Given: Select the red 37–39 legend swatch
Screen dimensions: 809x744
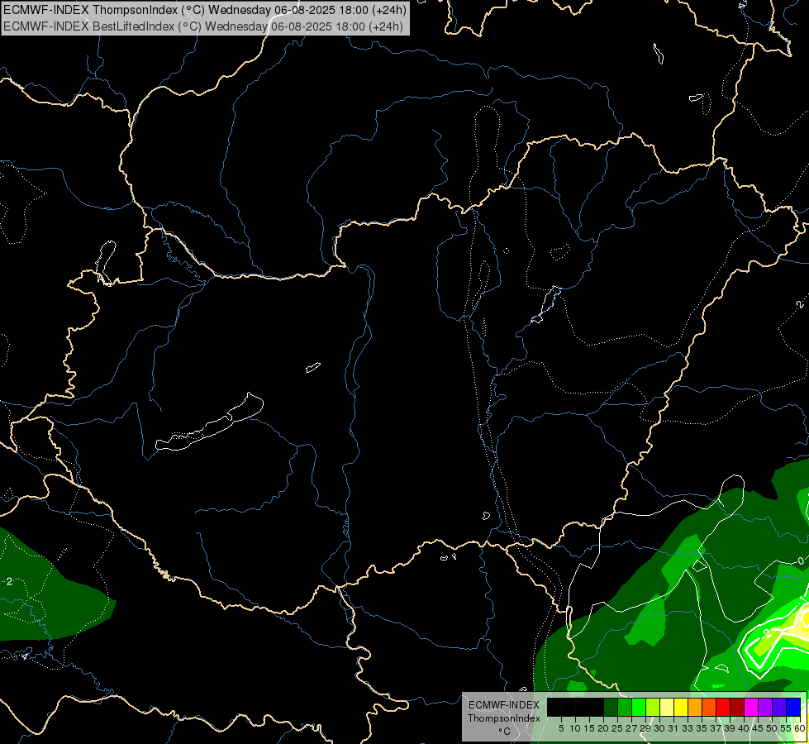Looking at the screenshot, I should click(x=723, y=707).
